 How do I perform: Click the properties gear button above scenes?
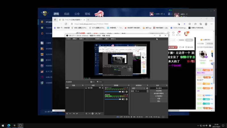coord(93,82)
